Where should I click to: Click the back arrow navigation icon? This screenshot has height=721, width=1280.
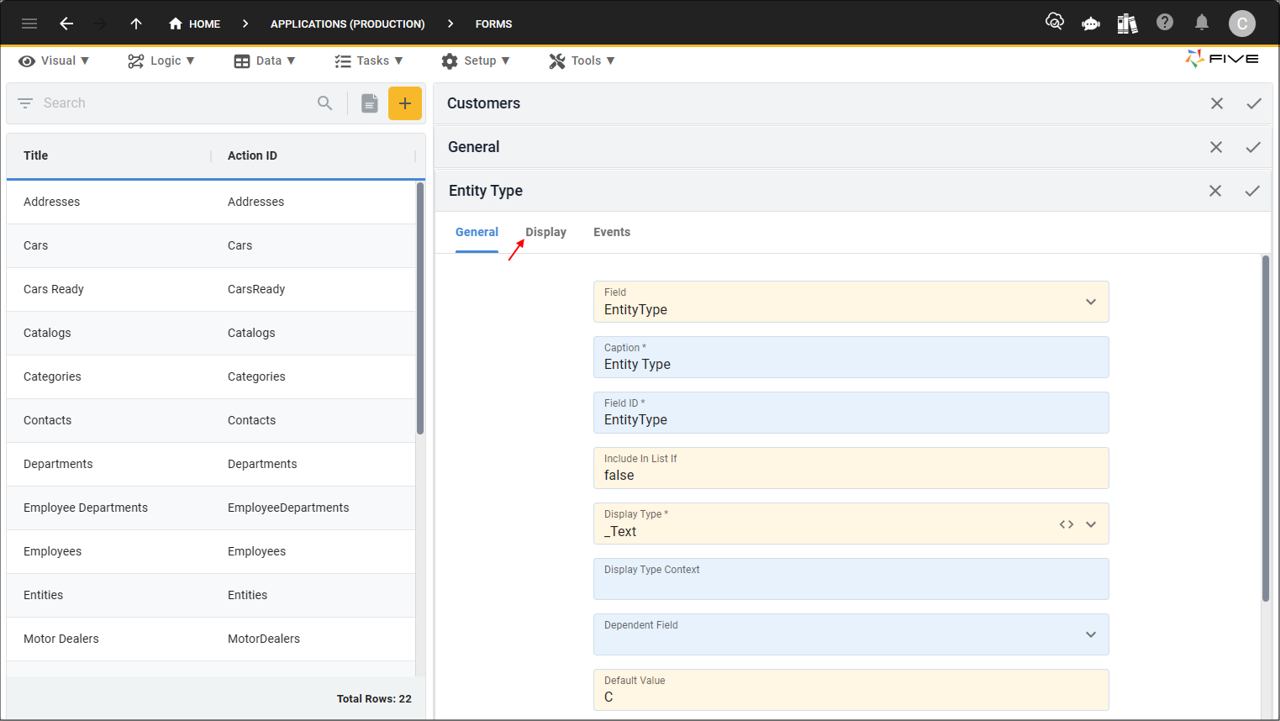click(66, 24)
